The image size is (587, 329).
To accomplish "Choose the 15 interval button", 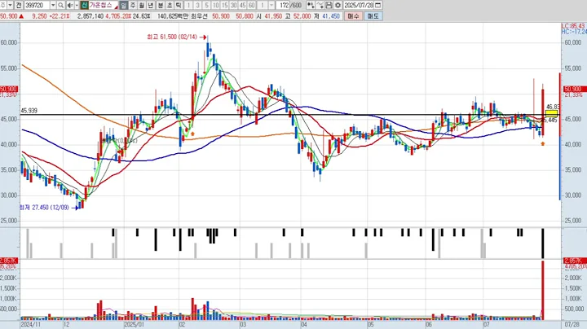I will [225, 5].
